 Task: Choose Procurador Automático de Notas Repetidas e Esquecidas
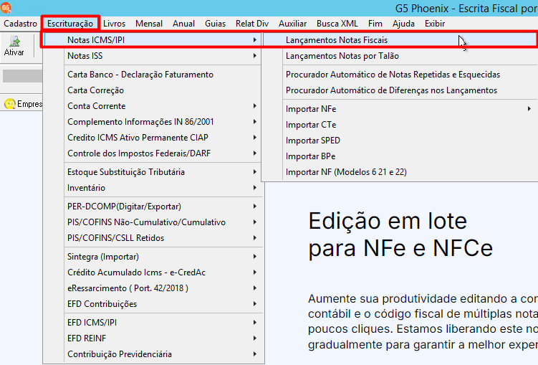tap(400, 75)
